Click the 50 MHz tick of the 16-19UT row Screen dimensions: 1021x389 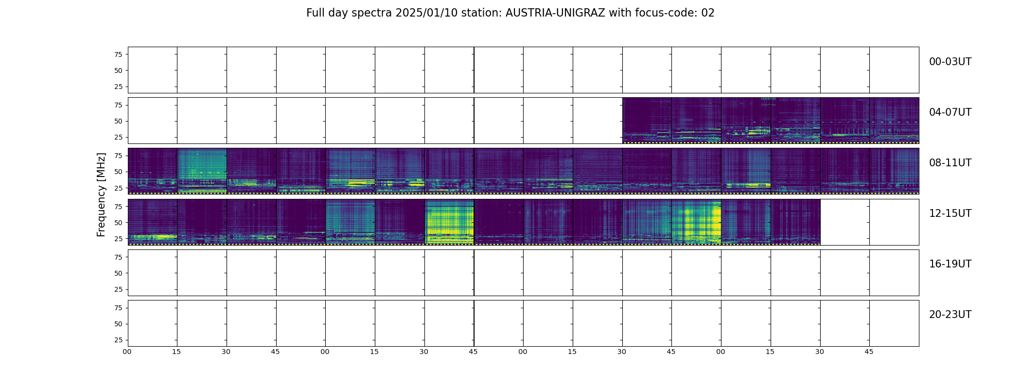(x=118, y=273)
